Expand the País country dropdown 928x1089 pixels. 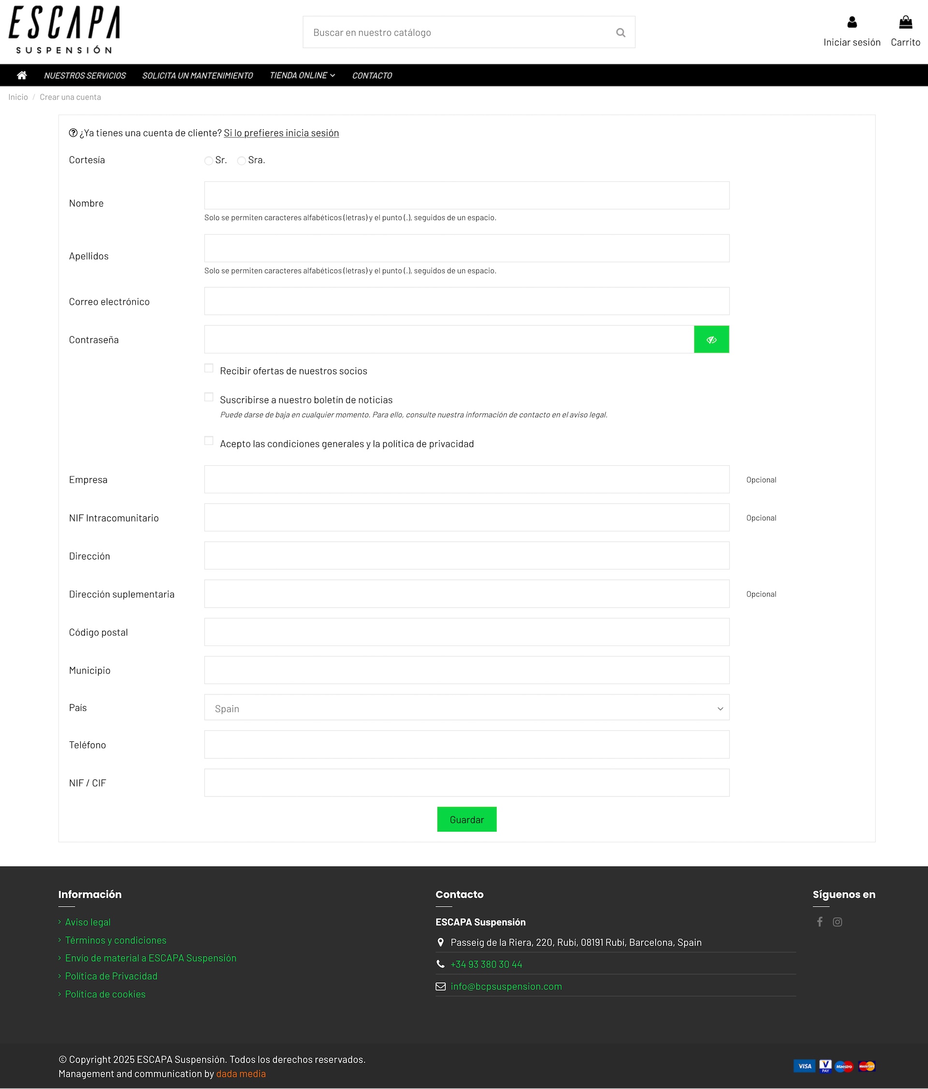[466, 708]
